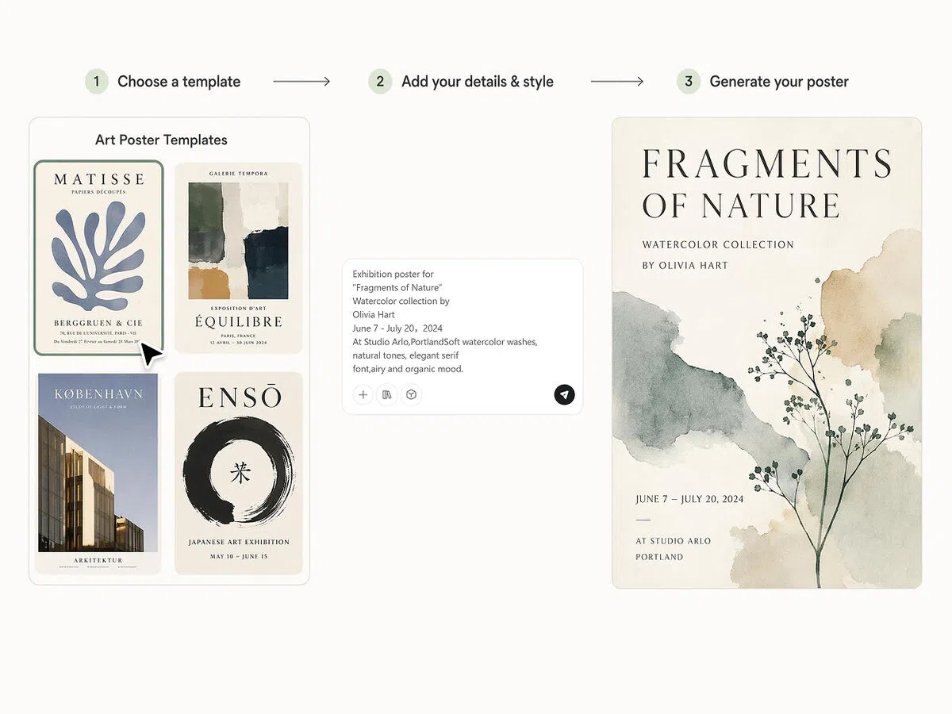The width and height of the screenshot is (952, 714).
Task: Click the plus add-attachment icon
Action: [363, 394]
